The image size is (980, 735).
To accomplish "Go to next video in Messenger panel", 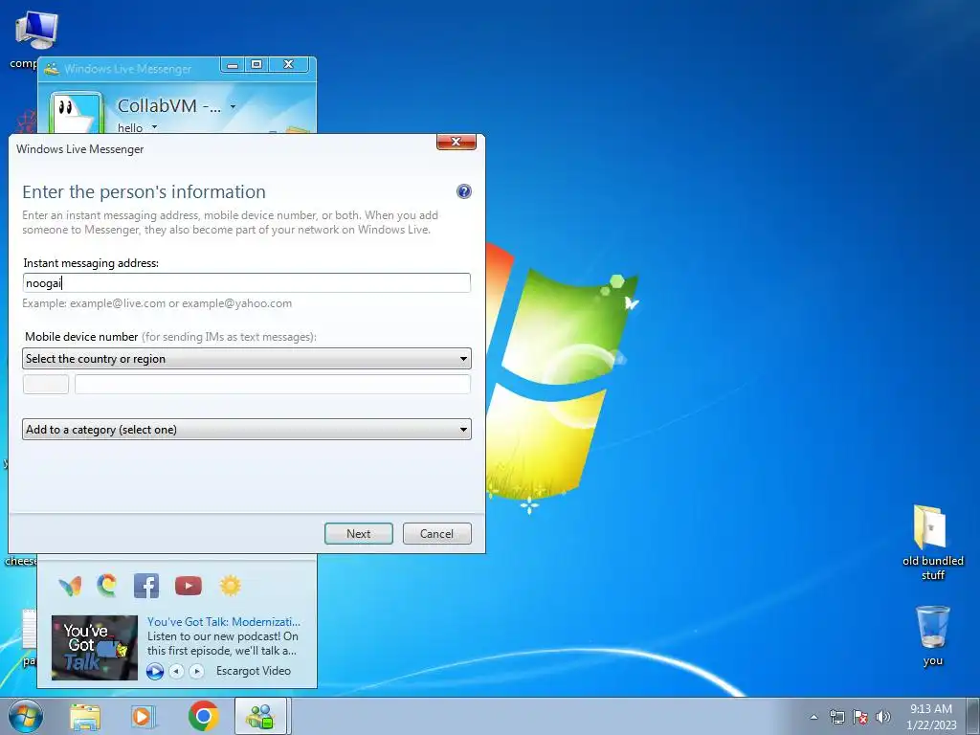I will pyautogui.click(x=196, y=671).
